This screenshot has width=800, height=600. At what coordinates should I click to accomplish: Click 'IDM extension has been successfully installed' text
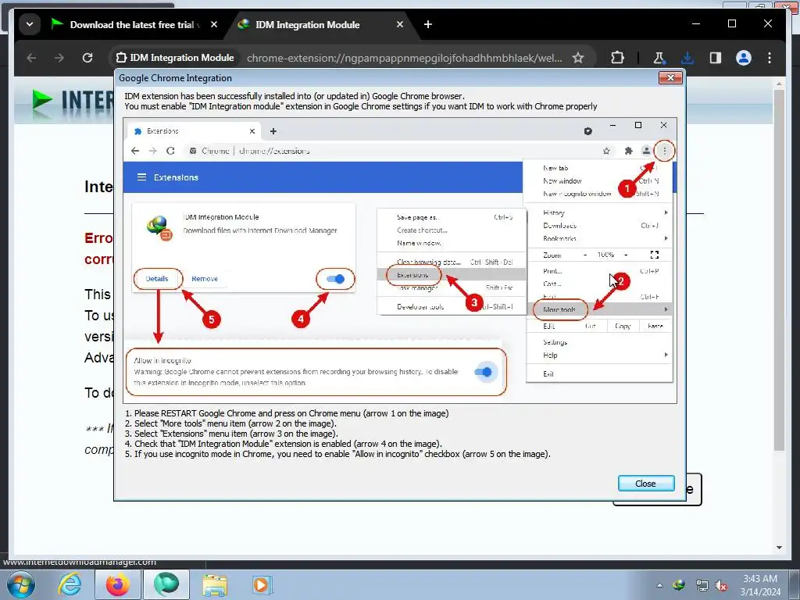click(x=295, y=96)
